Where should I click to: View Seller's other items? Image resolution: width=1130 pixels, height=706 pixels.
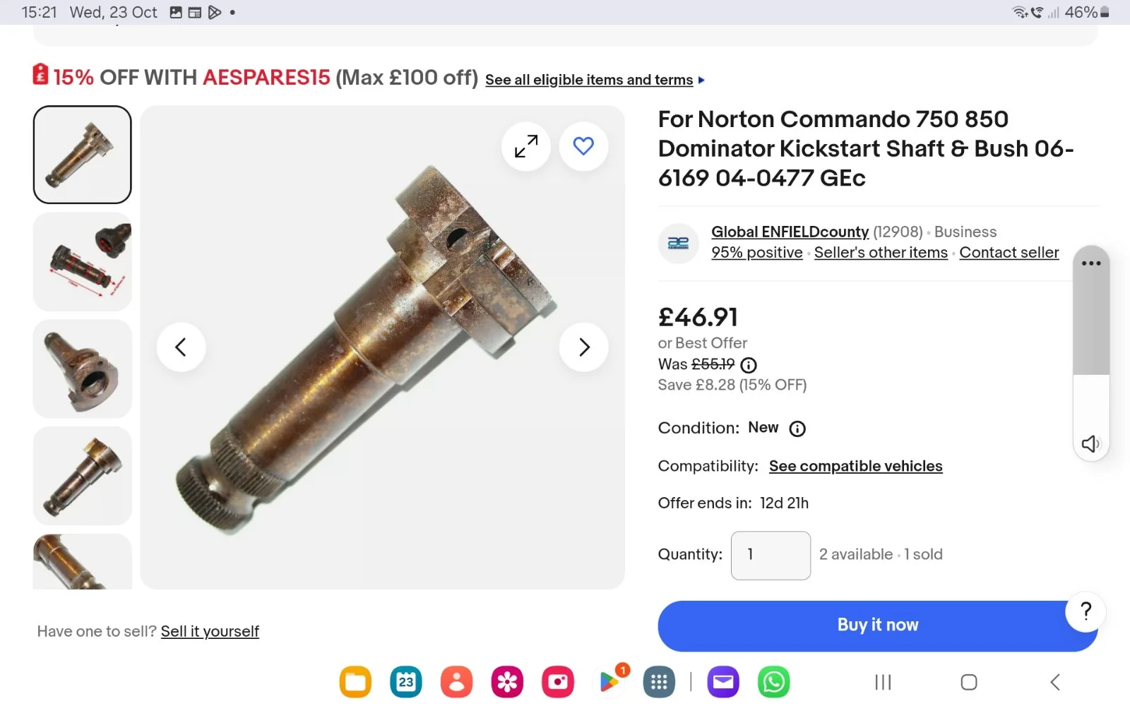tap(880, 252)
